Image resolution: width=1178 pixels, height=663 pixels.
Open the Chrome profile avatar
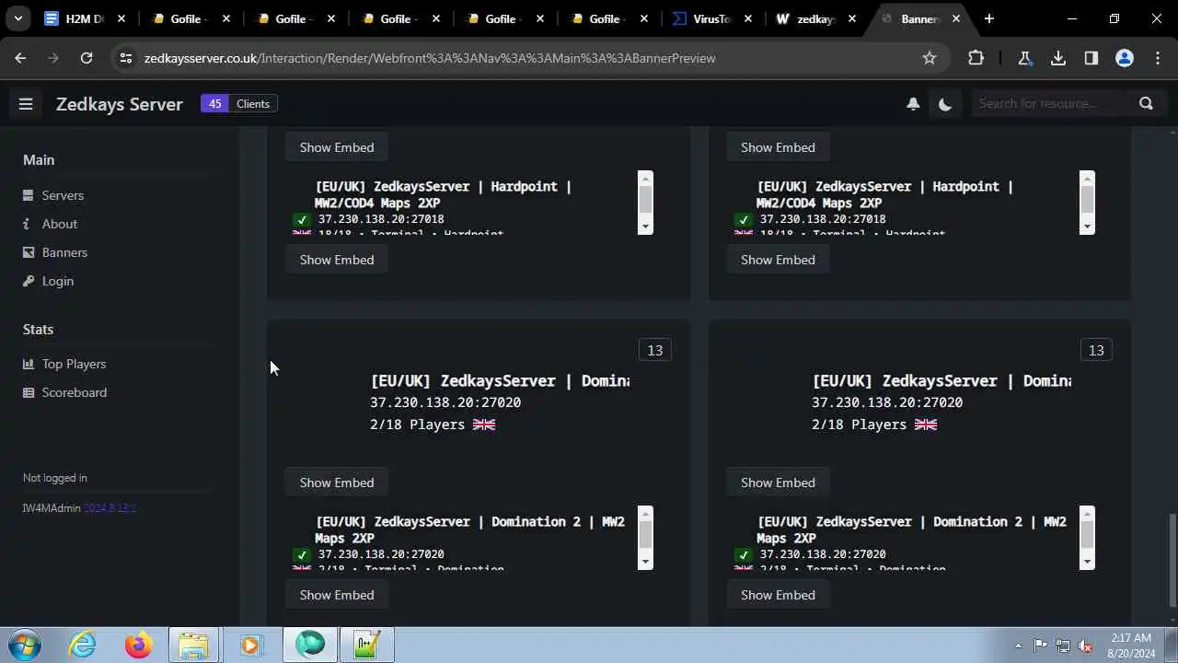click(1125, 58)
